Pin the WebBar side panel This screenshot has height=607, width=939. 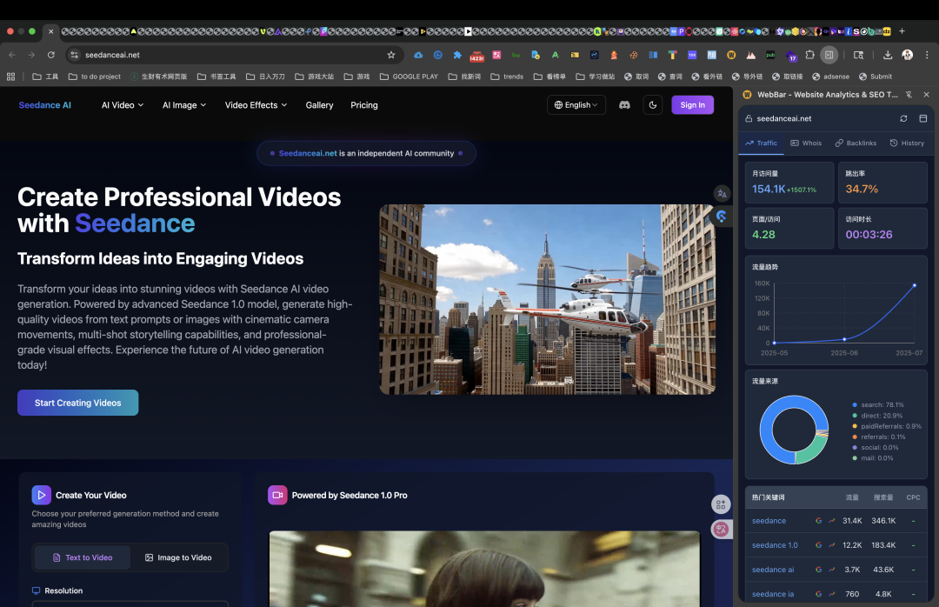coord(909,95)
